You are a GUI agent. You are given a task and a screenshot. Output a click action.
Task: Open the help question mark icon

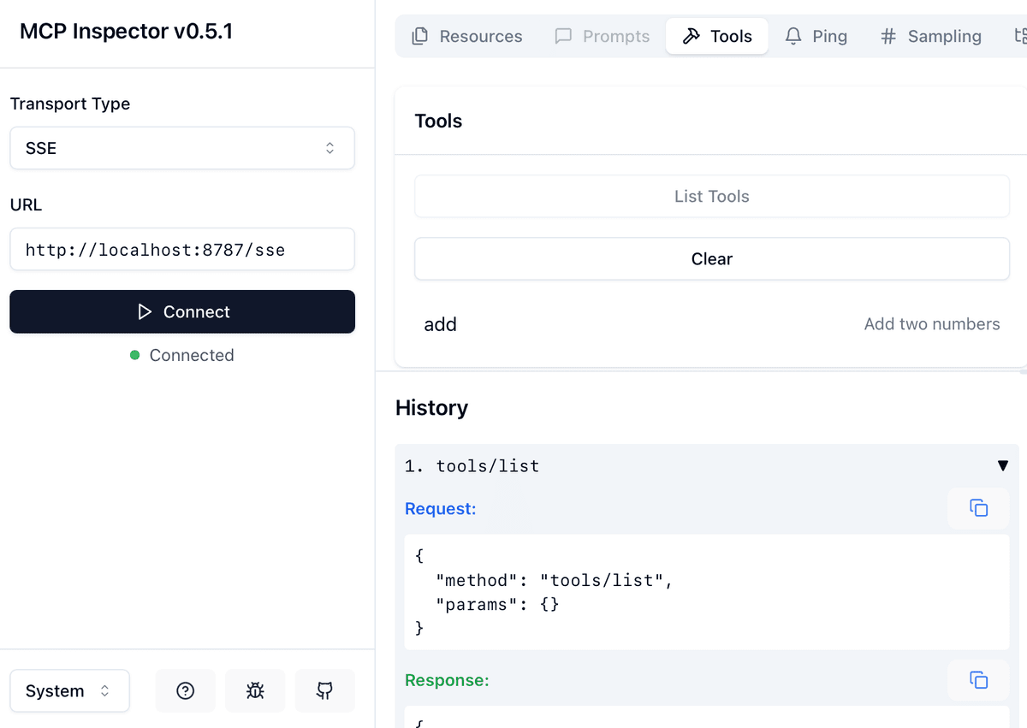(x=185, y=691)
